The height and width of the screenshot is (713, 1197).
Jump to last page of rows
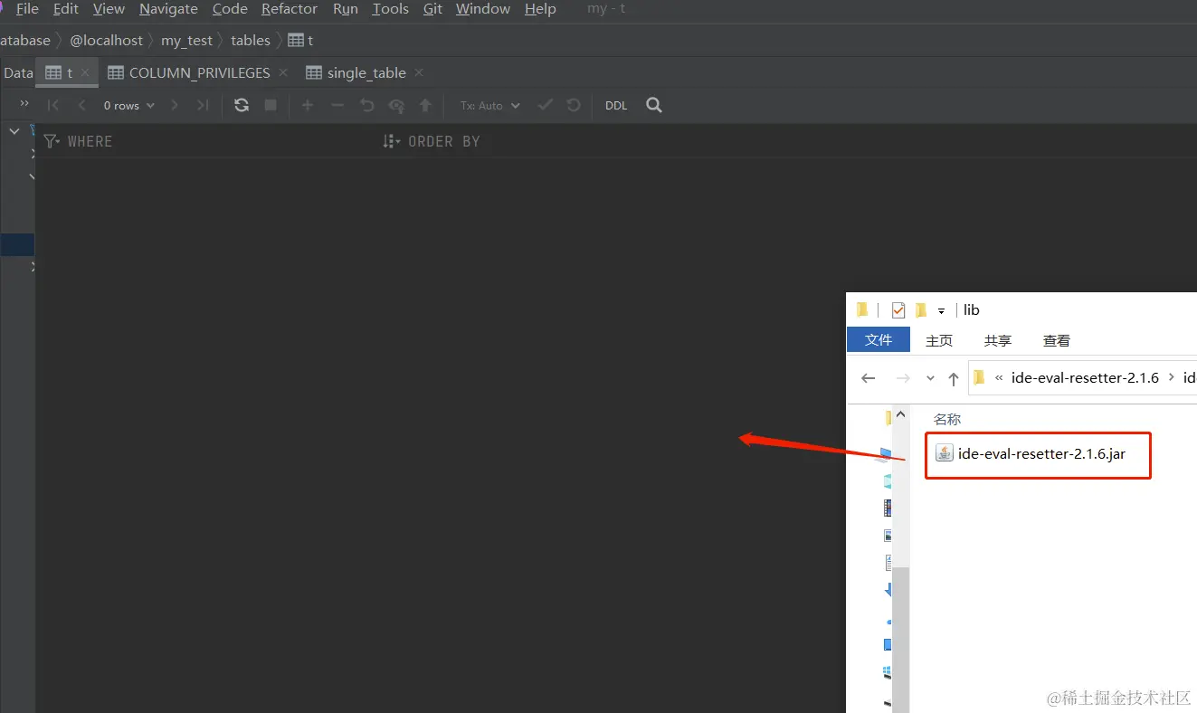tap(203, 105)
